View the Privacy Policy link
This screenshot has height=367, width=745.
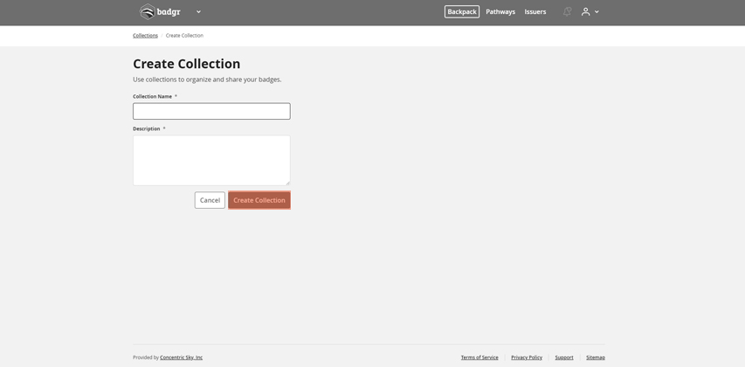(x=527, y=357)
